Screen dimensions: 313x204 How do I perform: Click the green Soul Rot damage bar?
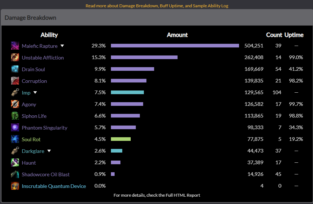click(120, 139)
